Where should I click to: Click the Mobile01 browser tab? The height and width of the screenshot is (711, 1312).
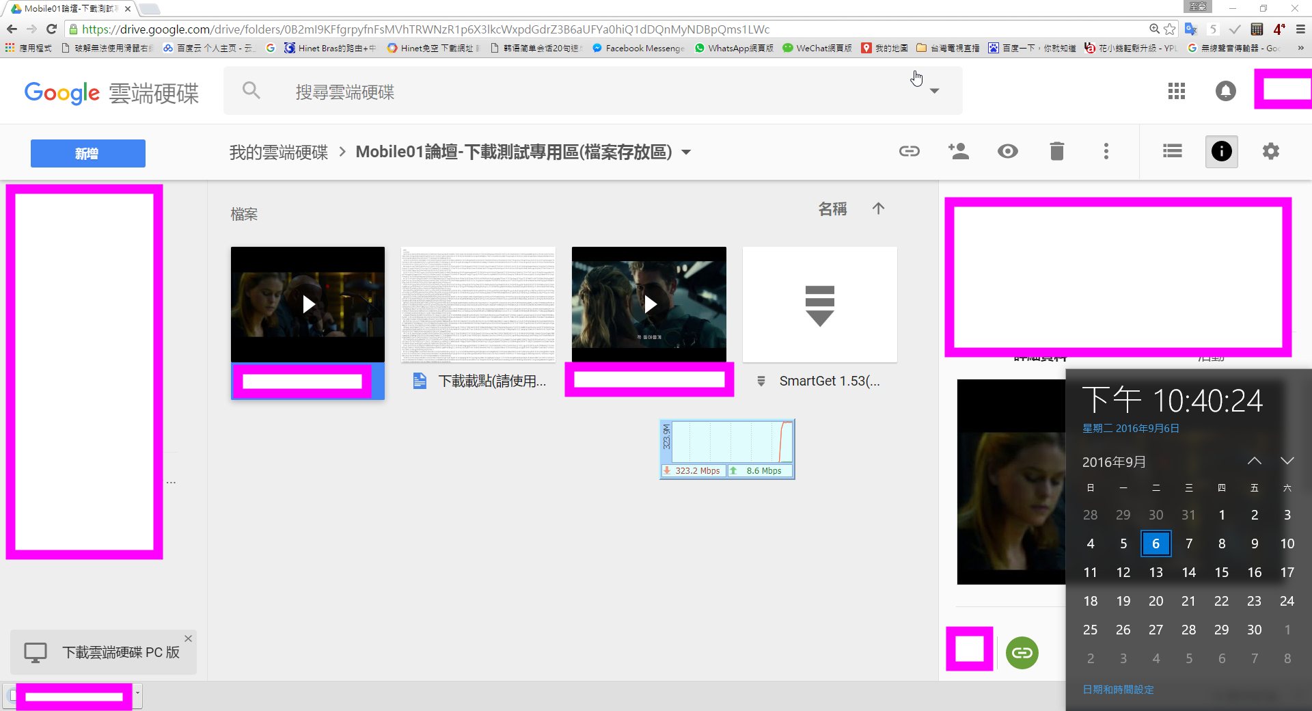70,9
